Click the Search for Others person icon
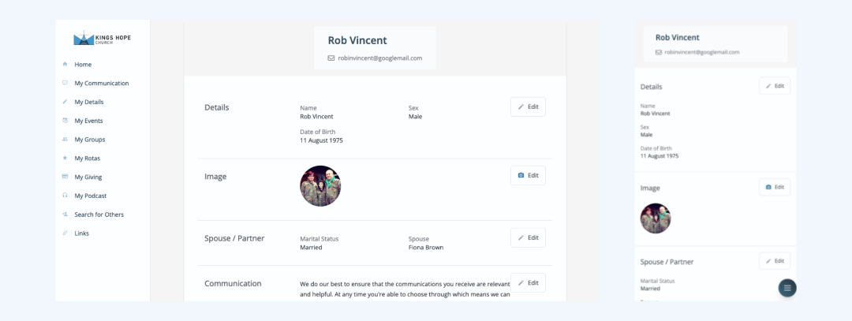This screenshot has width=852, height=321. [65, 214]
